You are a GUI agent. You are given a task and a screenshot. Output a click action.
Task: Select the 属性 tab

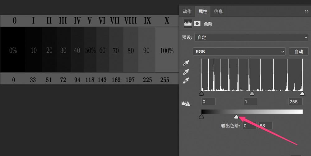pos(203,11)
